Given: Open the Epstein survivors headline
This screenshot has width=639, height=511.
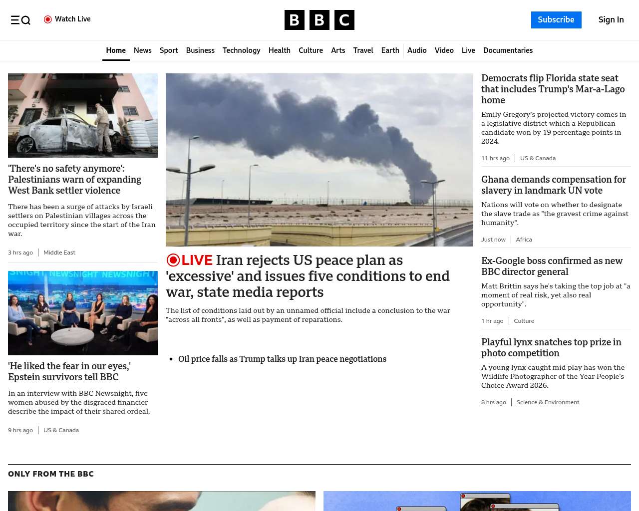Looking at the screenshot, I should [x=69, y=372].
